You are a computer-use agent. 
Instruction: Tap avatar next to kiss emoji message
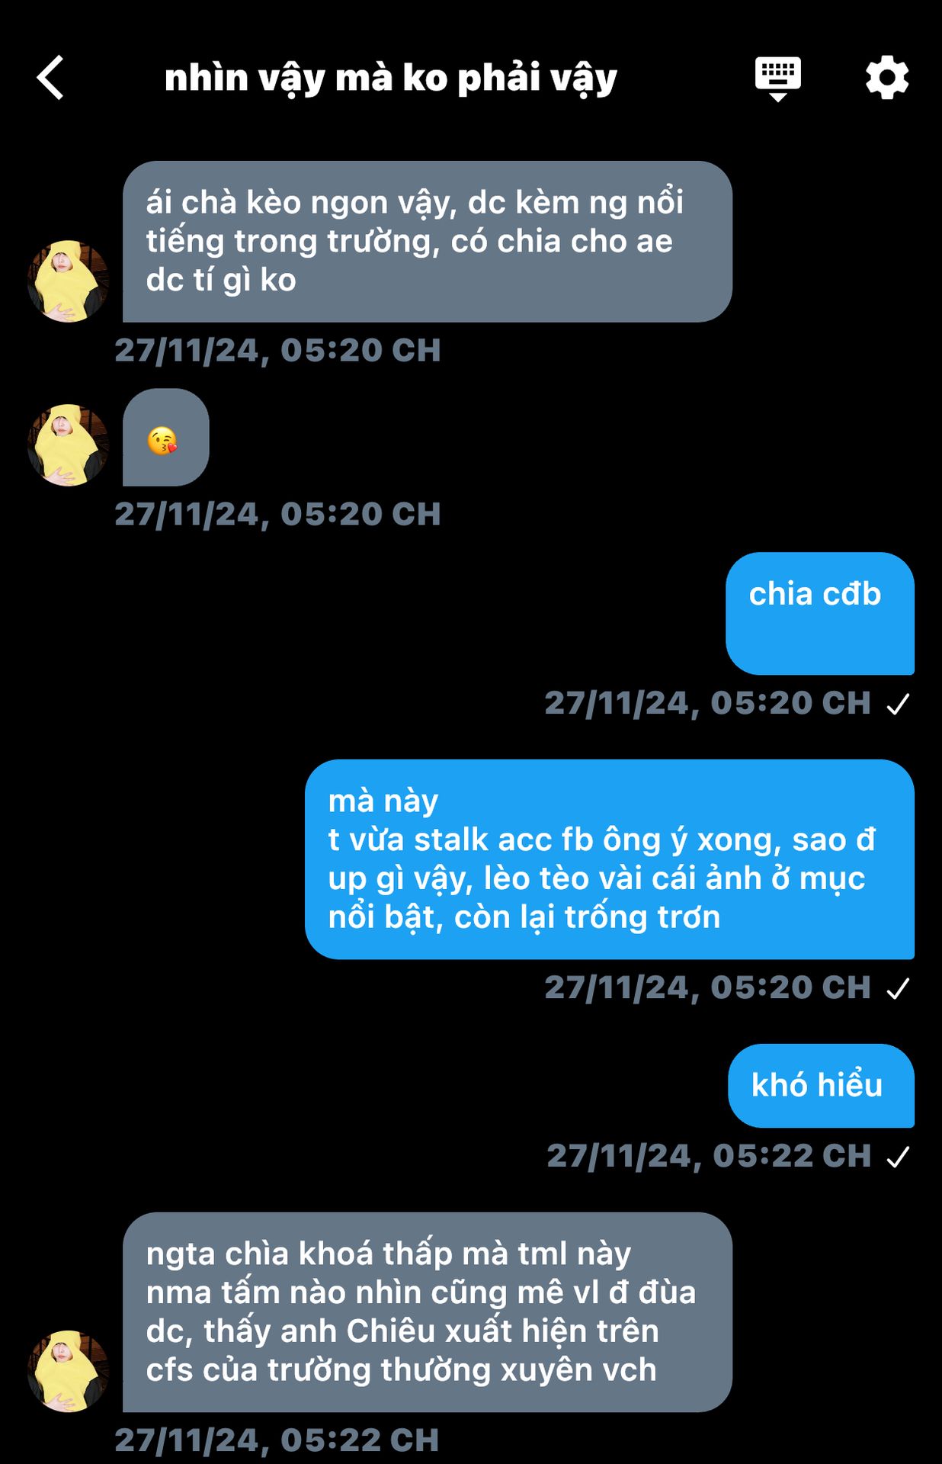point(69,445)
